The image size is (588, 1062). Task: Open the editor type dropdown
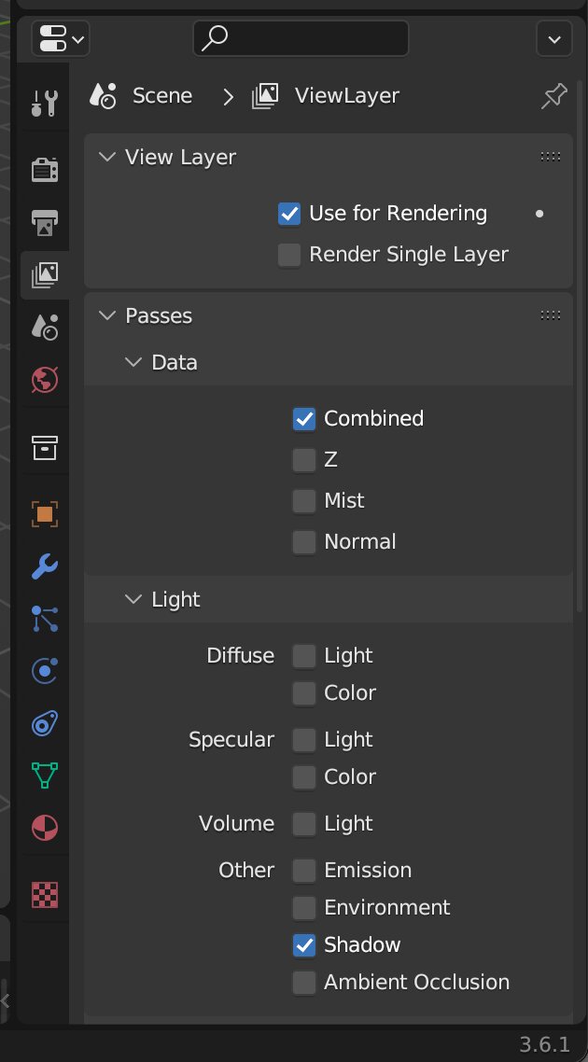[60, 39]
